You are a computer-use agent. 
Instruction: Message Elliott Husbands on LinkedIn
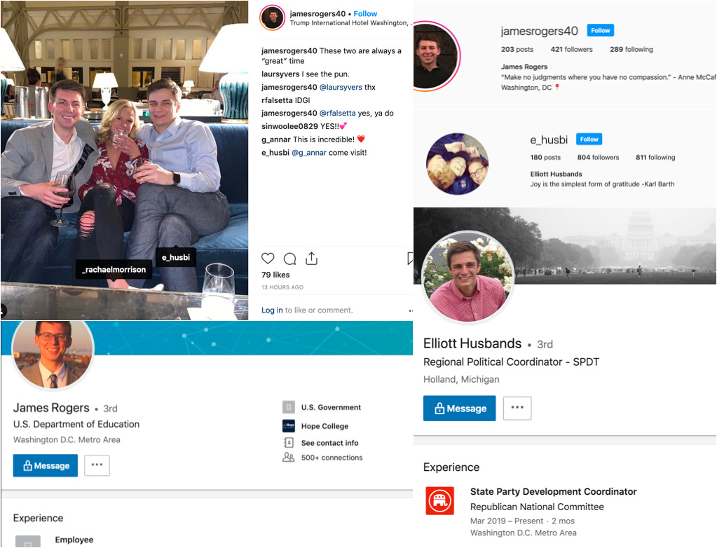pyautogui.click(x=460, y=408)
